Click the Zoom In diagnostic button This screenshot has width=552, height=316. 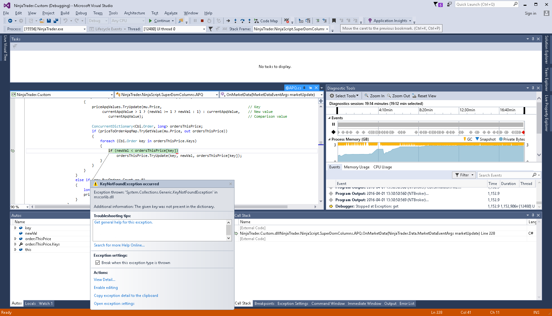374,96
